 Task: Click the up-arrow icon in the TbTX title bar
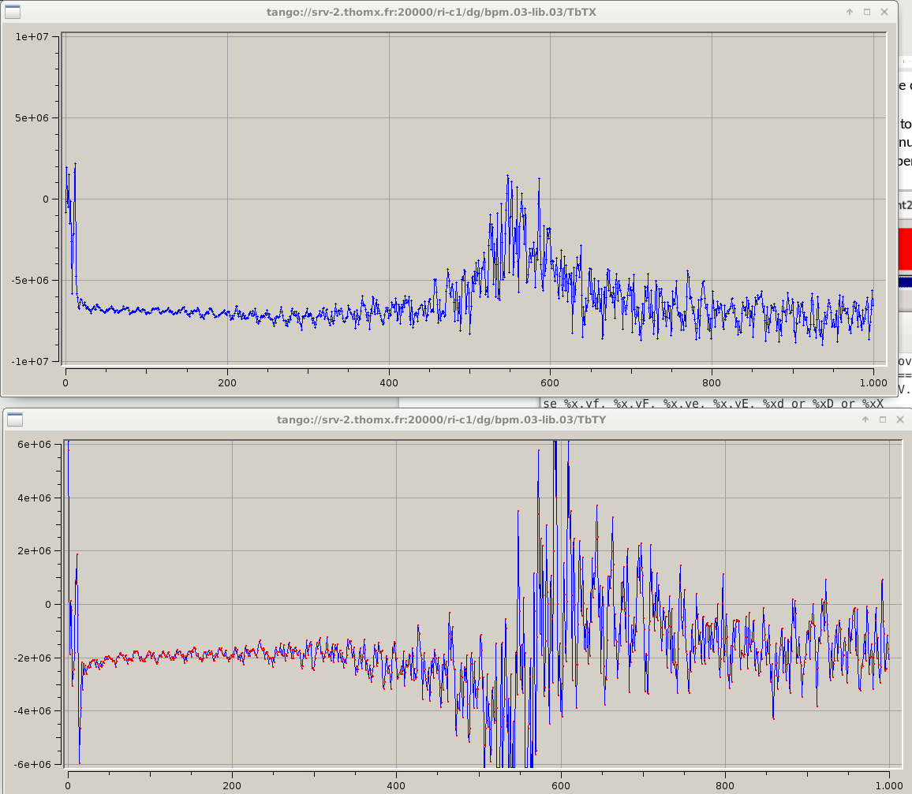click(x=850, y=12)
